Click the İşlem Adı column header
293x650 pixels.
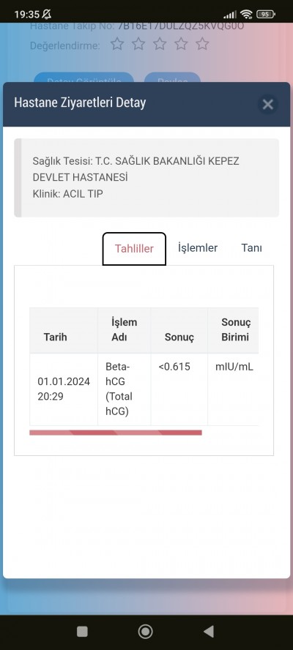point(124,330)
